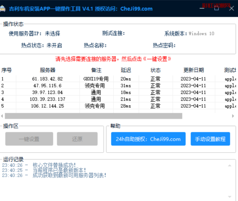Click the 运行记录 log scroll-up arrow

pos(230,165)
